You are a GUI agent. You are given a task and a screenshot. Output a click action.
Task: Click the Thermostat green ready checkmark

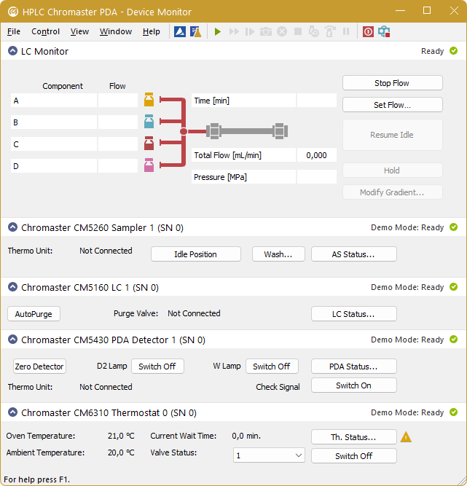[x=453, y=412]
